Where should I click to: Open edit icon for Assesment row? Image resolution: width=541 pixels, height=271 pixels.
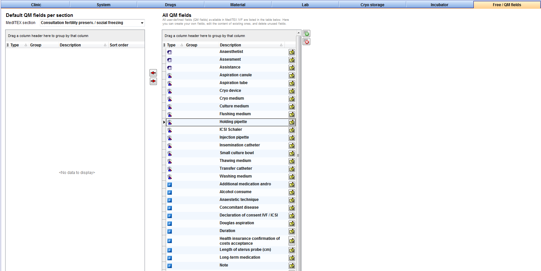click(x=292, y=60)
